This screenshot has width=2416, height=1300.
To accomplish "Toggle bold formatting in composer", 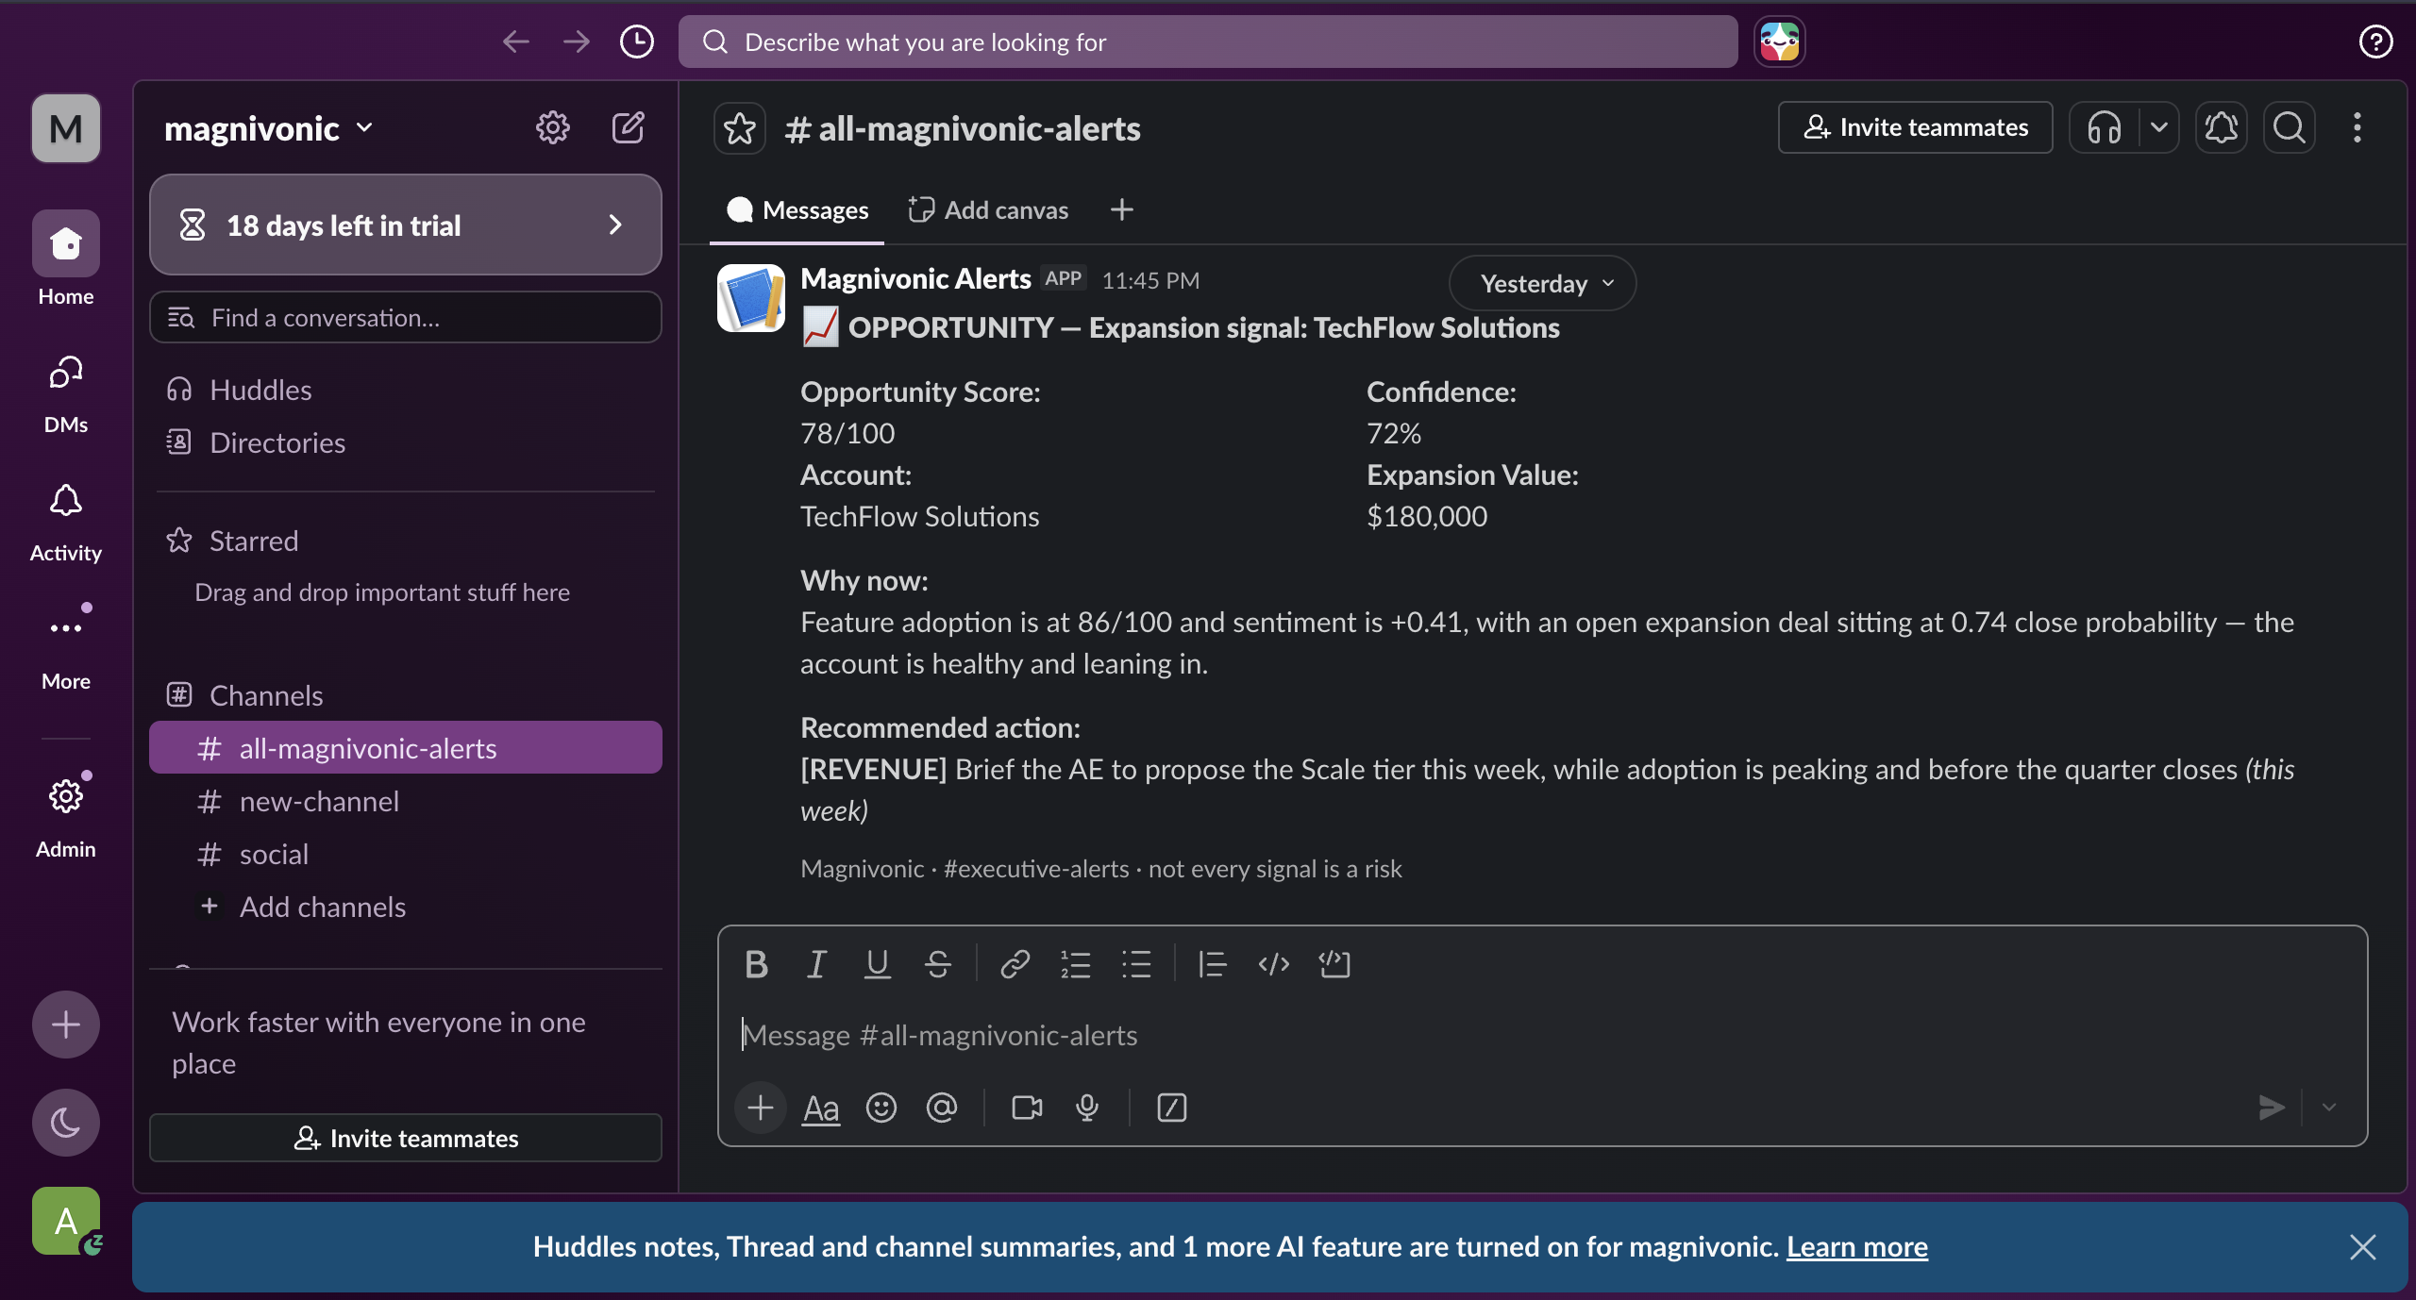I will point(756,964).
